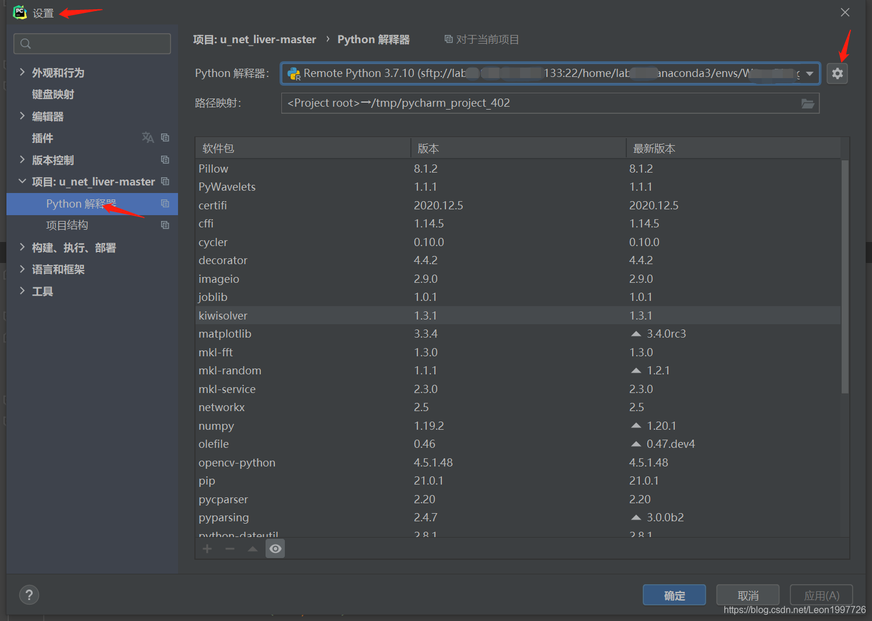Viewport: 872px width, 621px height.
Task: Open the help question mark button
Action: 29,595
